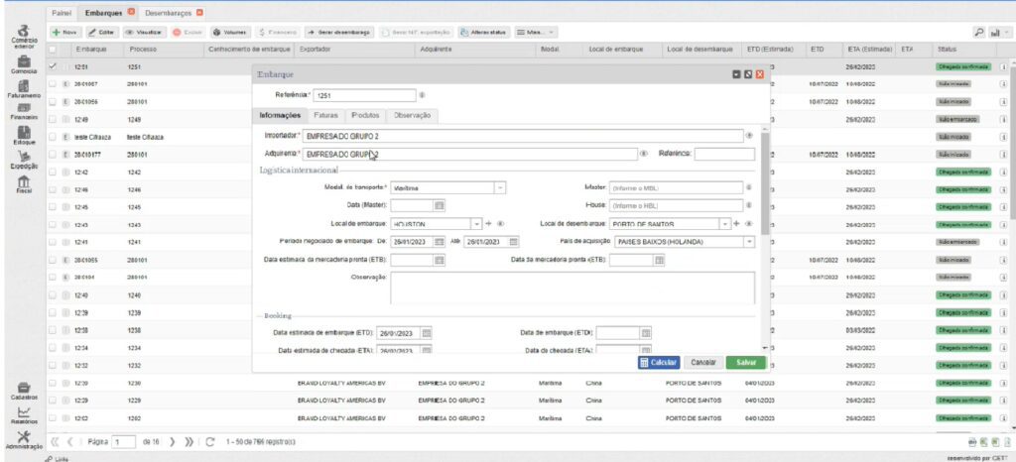Toggle the select-all checkbox in table header
1016x462 pixels.
tap(55, 49)
